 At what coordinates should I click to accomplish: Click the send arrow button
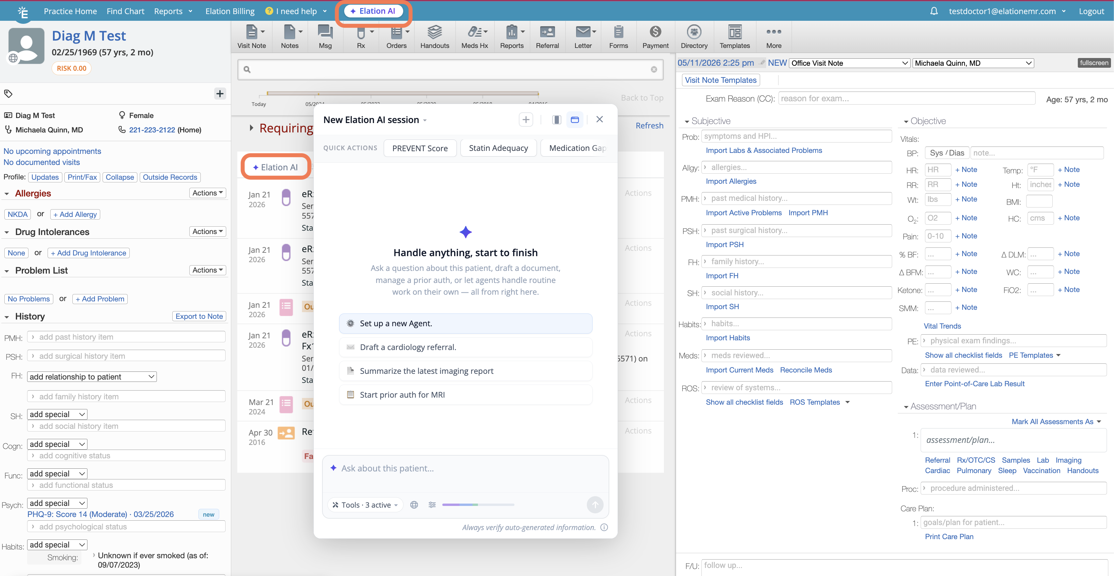[595, 505]
